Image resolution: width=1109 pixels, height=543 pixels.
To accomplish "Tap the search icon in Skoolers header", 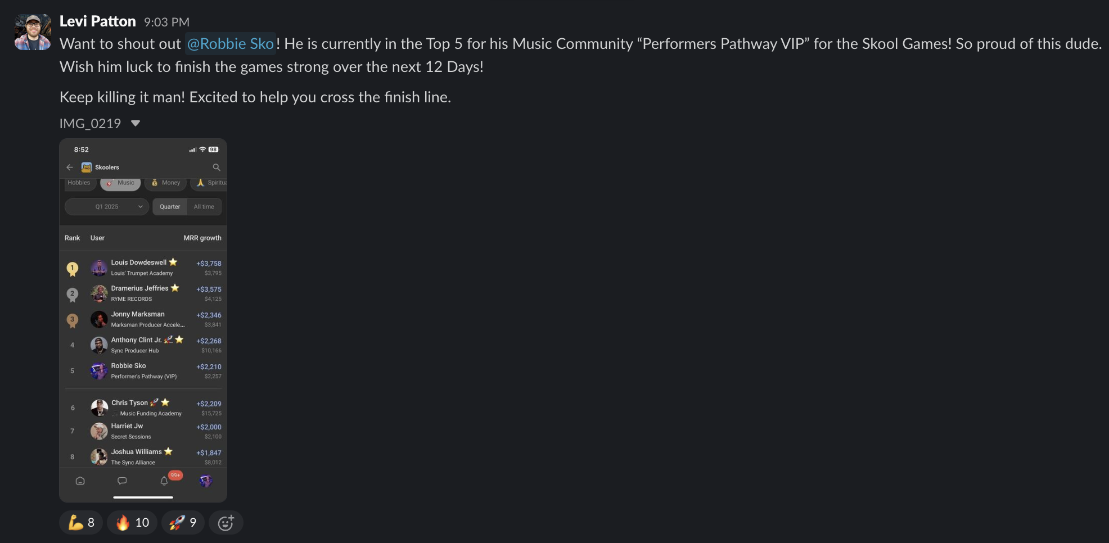I will coord(217,167).
